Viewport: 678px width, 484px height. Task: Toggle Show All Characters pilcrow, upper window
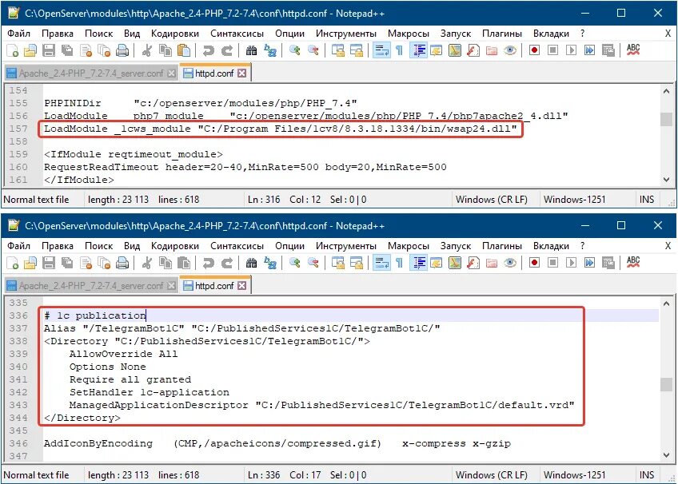click(x=400, y=51)
